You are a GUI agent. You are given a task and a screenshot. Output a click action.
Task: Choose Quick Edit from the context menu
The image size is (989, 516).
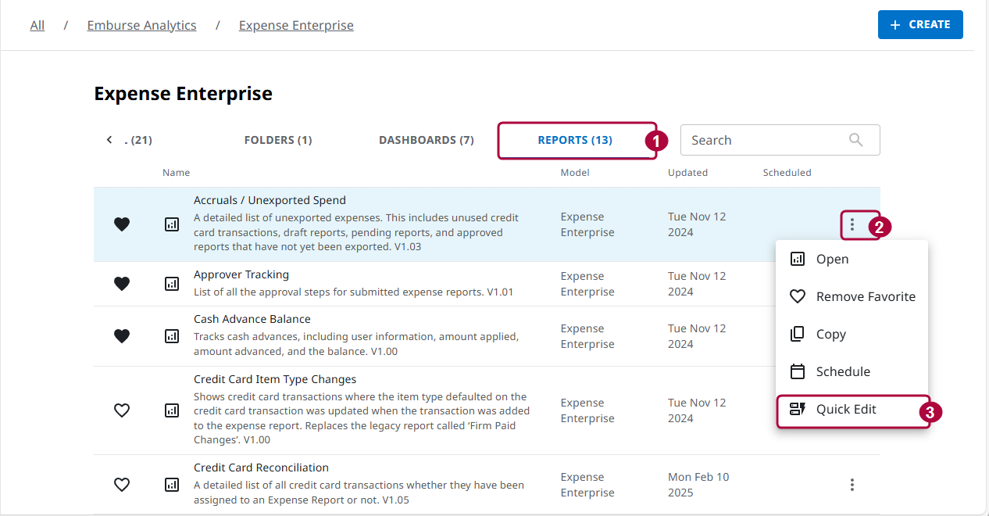[x=852, y=409]
